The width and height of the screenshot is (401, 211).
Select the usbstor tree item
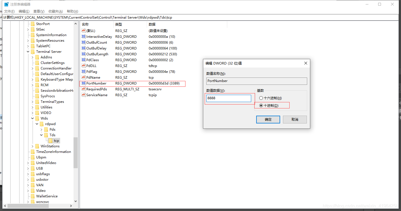[x=42, y=179]
